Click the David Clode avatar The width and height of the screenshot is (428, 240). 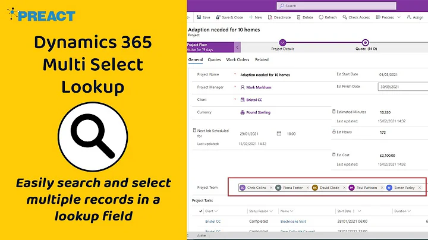tap(315, 188)
